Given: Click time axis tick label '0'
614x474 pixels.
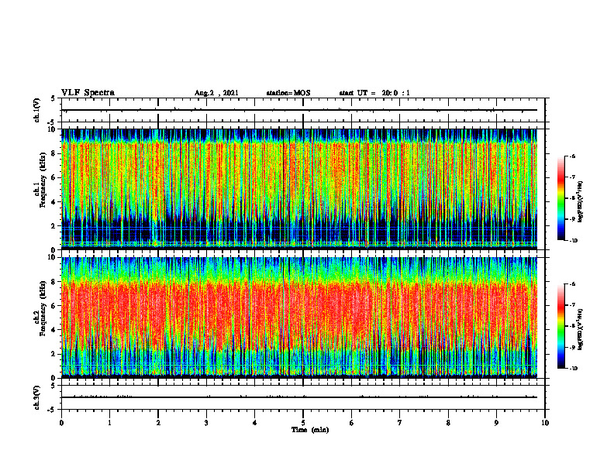Looking at the screenshot, I should [x=61, y=423].
